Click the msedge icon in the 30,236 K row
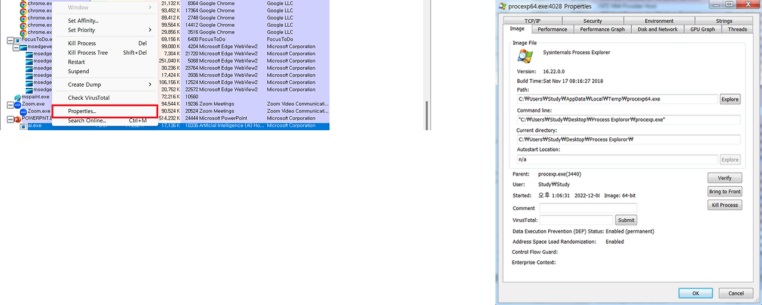 pos(29,68)
